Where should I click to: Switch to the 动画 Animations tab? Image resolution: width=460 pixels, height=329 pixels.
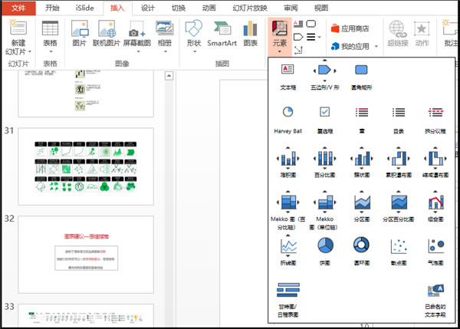point(209,8)
